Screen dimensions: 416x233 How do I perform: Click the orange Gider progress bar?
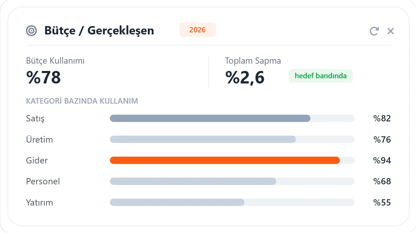pyautogui.click(x=232, y=160)
